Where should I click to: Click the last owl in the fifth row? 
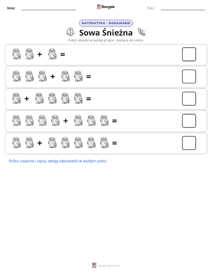coord(104,143)
